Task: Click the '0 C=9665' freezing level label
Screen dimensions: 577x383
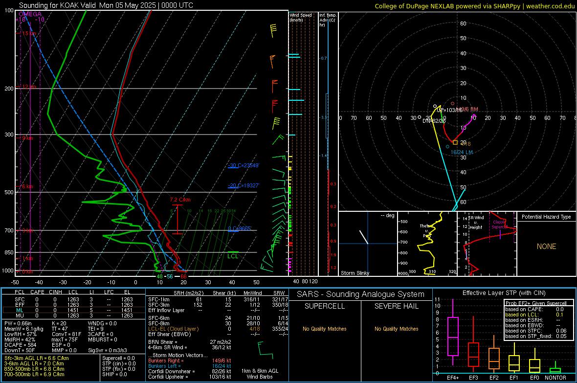Action: click(240, 229)
